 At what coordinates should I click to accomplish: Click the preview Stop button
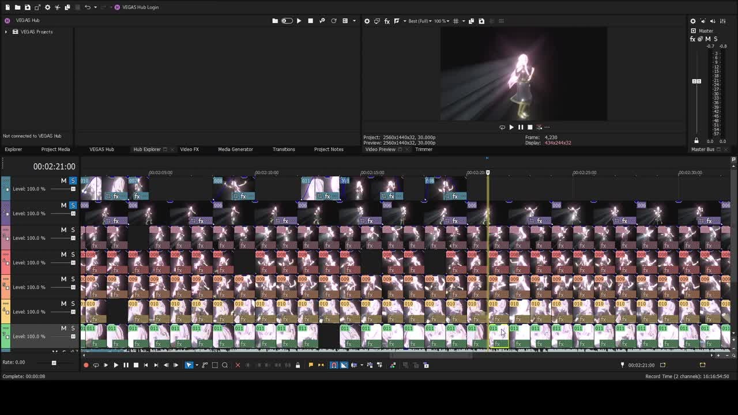point(530,127)
